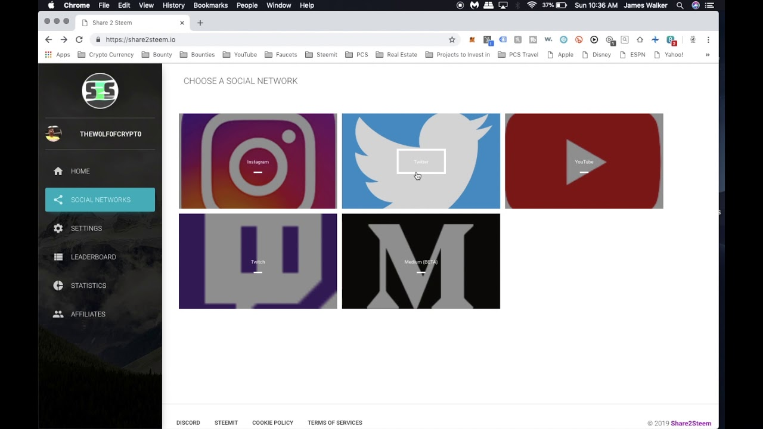The height and width of the screenshot is (429, 763).
Task: Open a new browser tab
Action: [200, 23]
